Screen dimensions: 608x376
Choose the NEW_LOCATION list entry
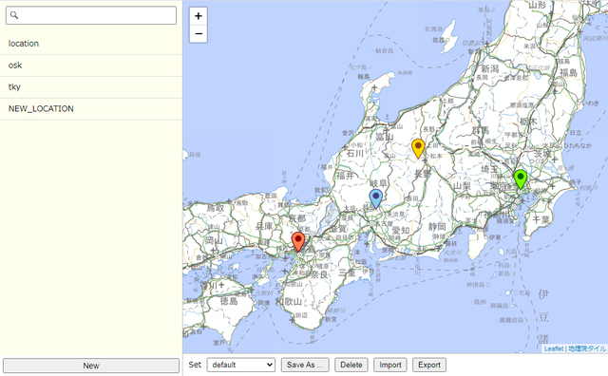(91, 108)
